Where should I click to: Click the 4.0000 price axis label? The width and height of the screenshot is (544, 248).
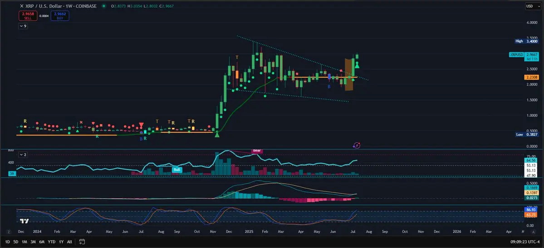pos(532,23)
